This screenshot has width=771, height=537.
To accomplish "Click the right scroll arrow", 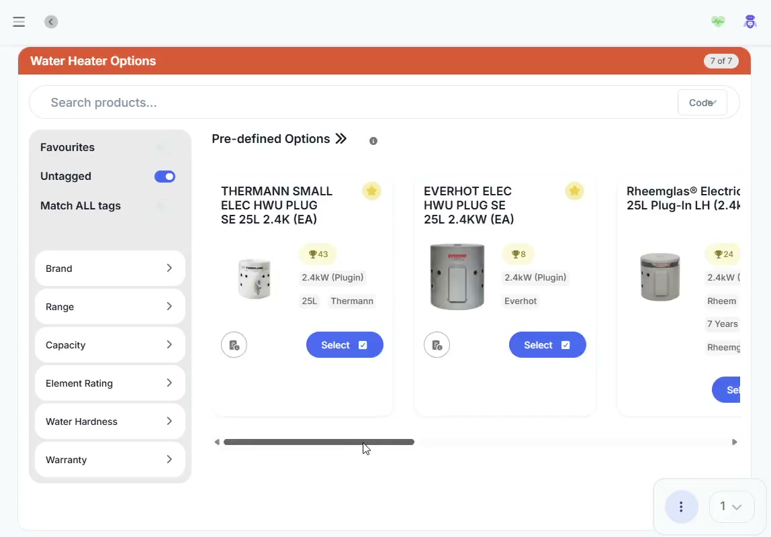I will pyautogui.click(x=735, y=442).
